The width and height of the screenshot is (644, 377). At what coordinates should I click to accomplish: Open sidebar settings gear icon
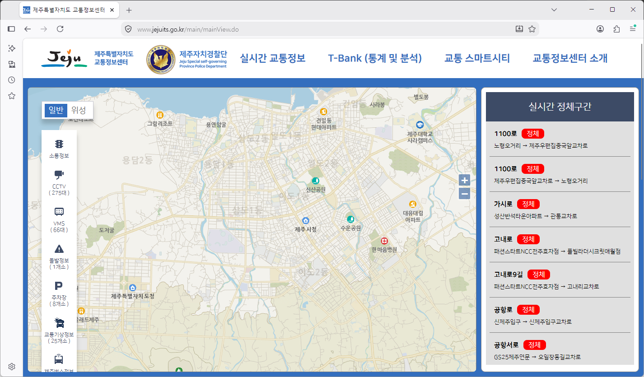(x=12, y=366)
